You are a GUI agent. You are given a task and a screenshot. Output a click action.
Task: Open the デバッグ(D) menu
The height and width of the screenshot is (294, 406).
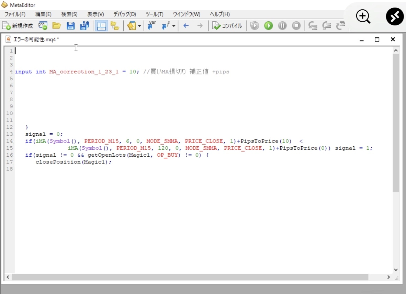tap(125, 14)
